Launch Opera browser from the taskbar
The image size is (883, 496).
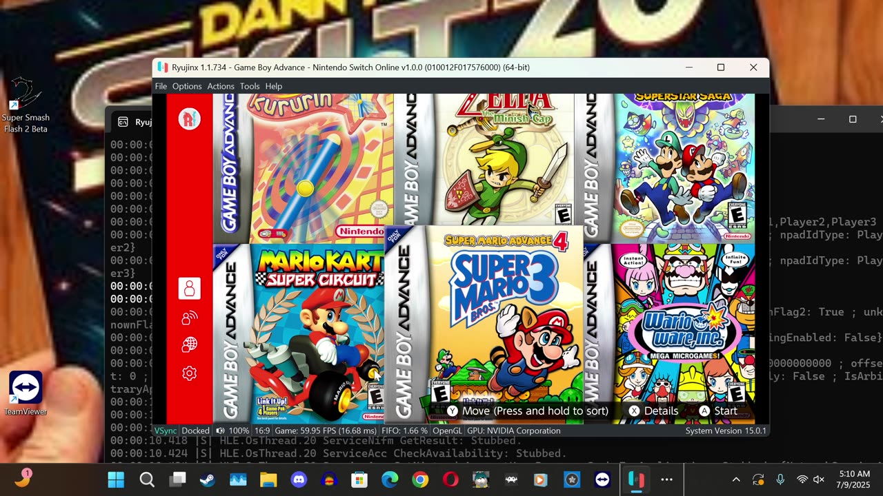click(450, 479)
